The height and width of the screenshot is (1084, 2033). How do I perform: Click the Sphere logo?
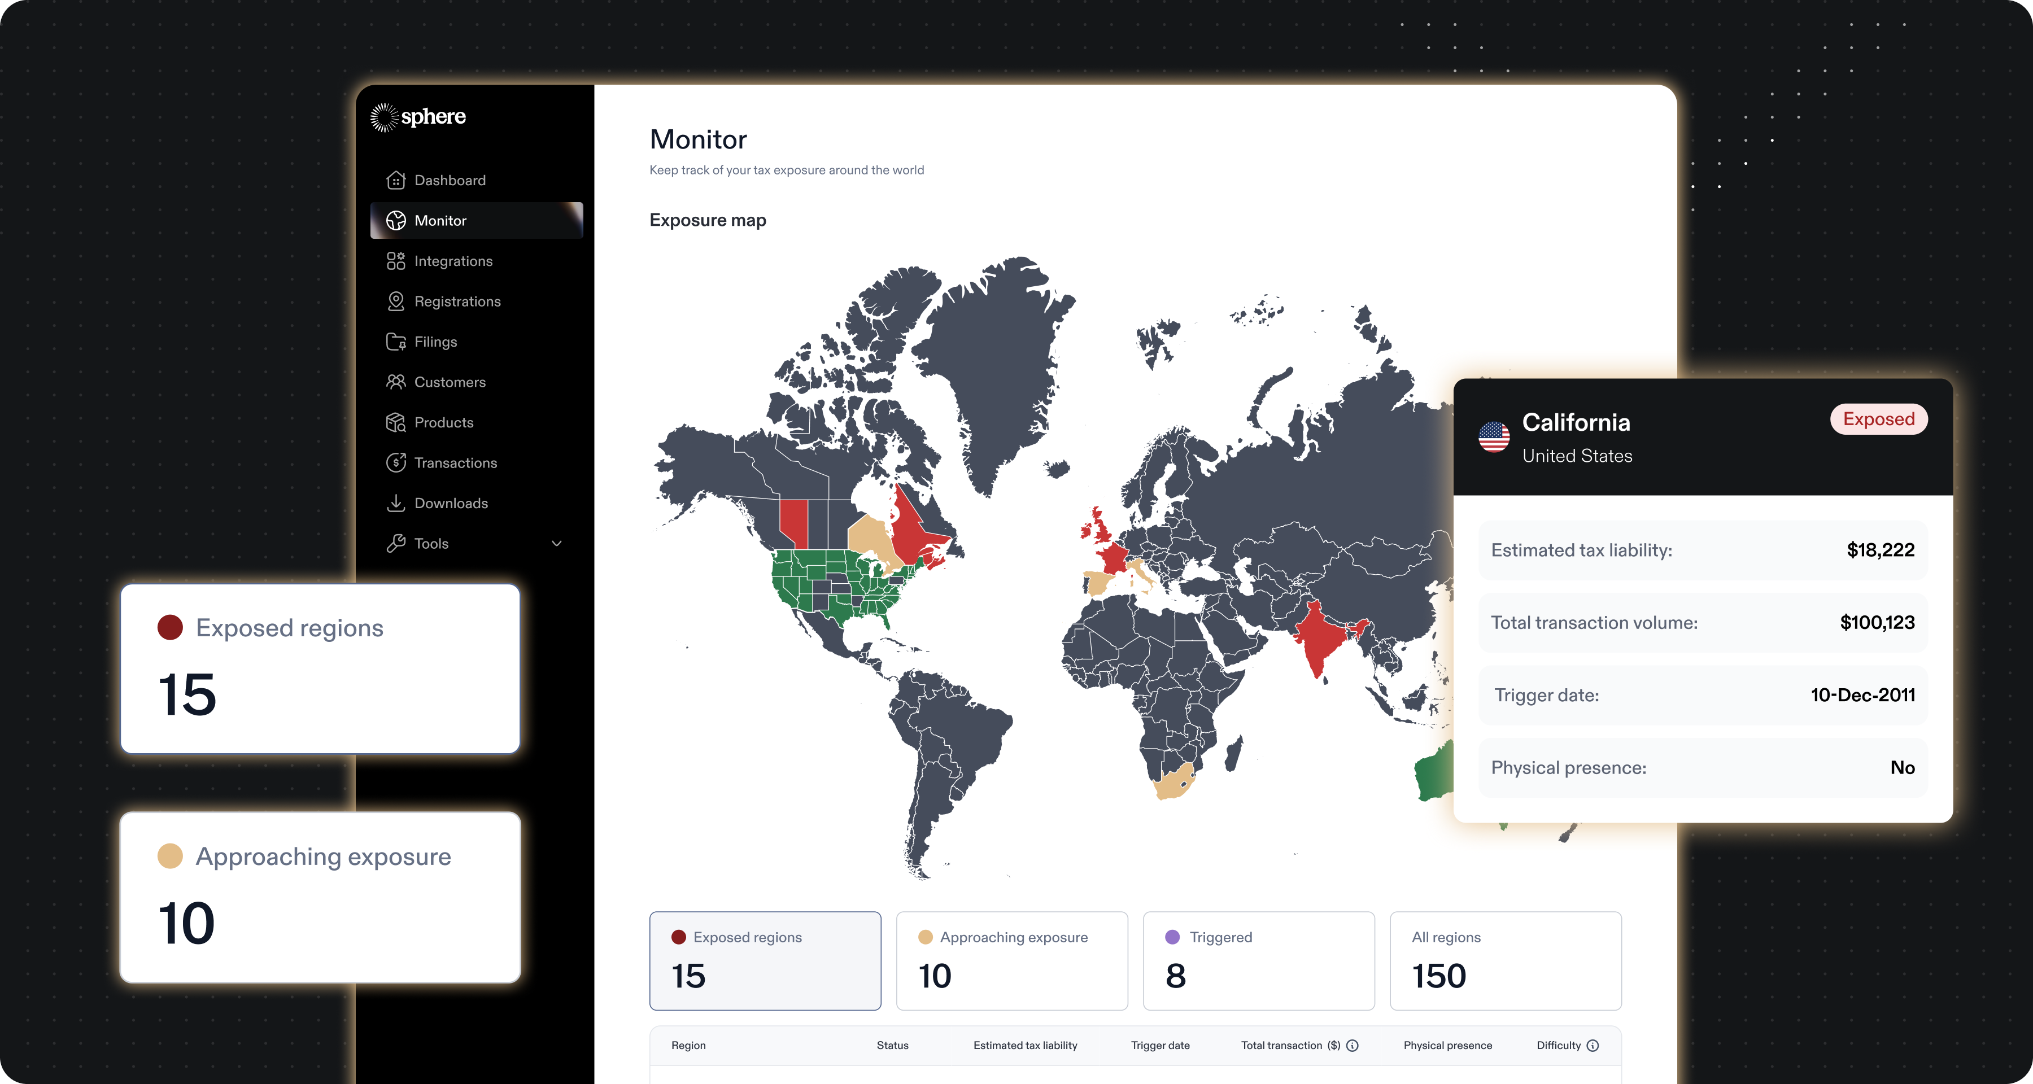click(418, 117)
